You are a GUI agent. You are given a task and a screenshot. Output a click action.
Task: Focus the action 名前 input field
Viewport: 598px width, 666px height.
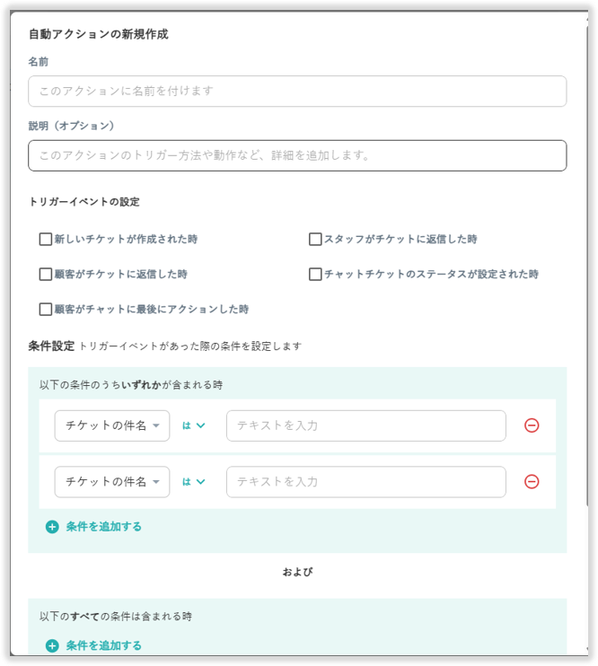tap(297, 92)
